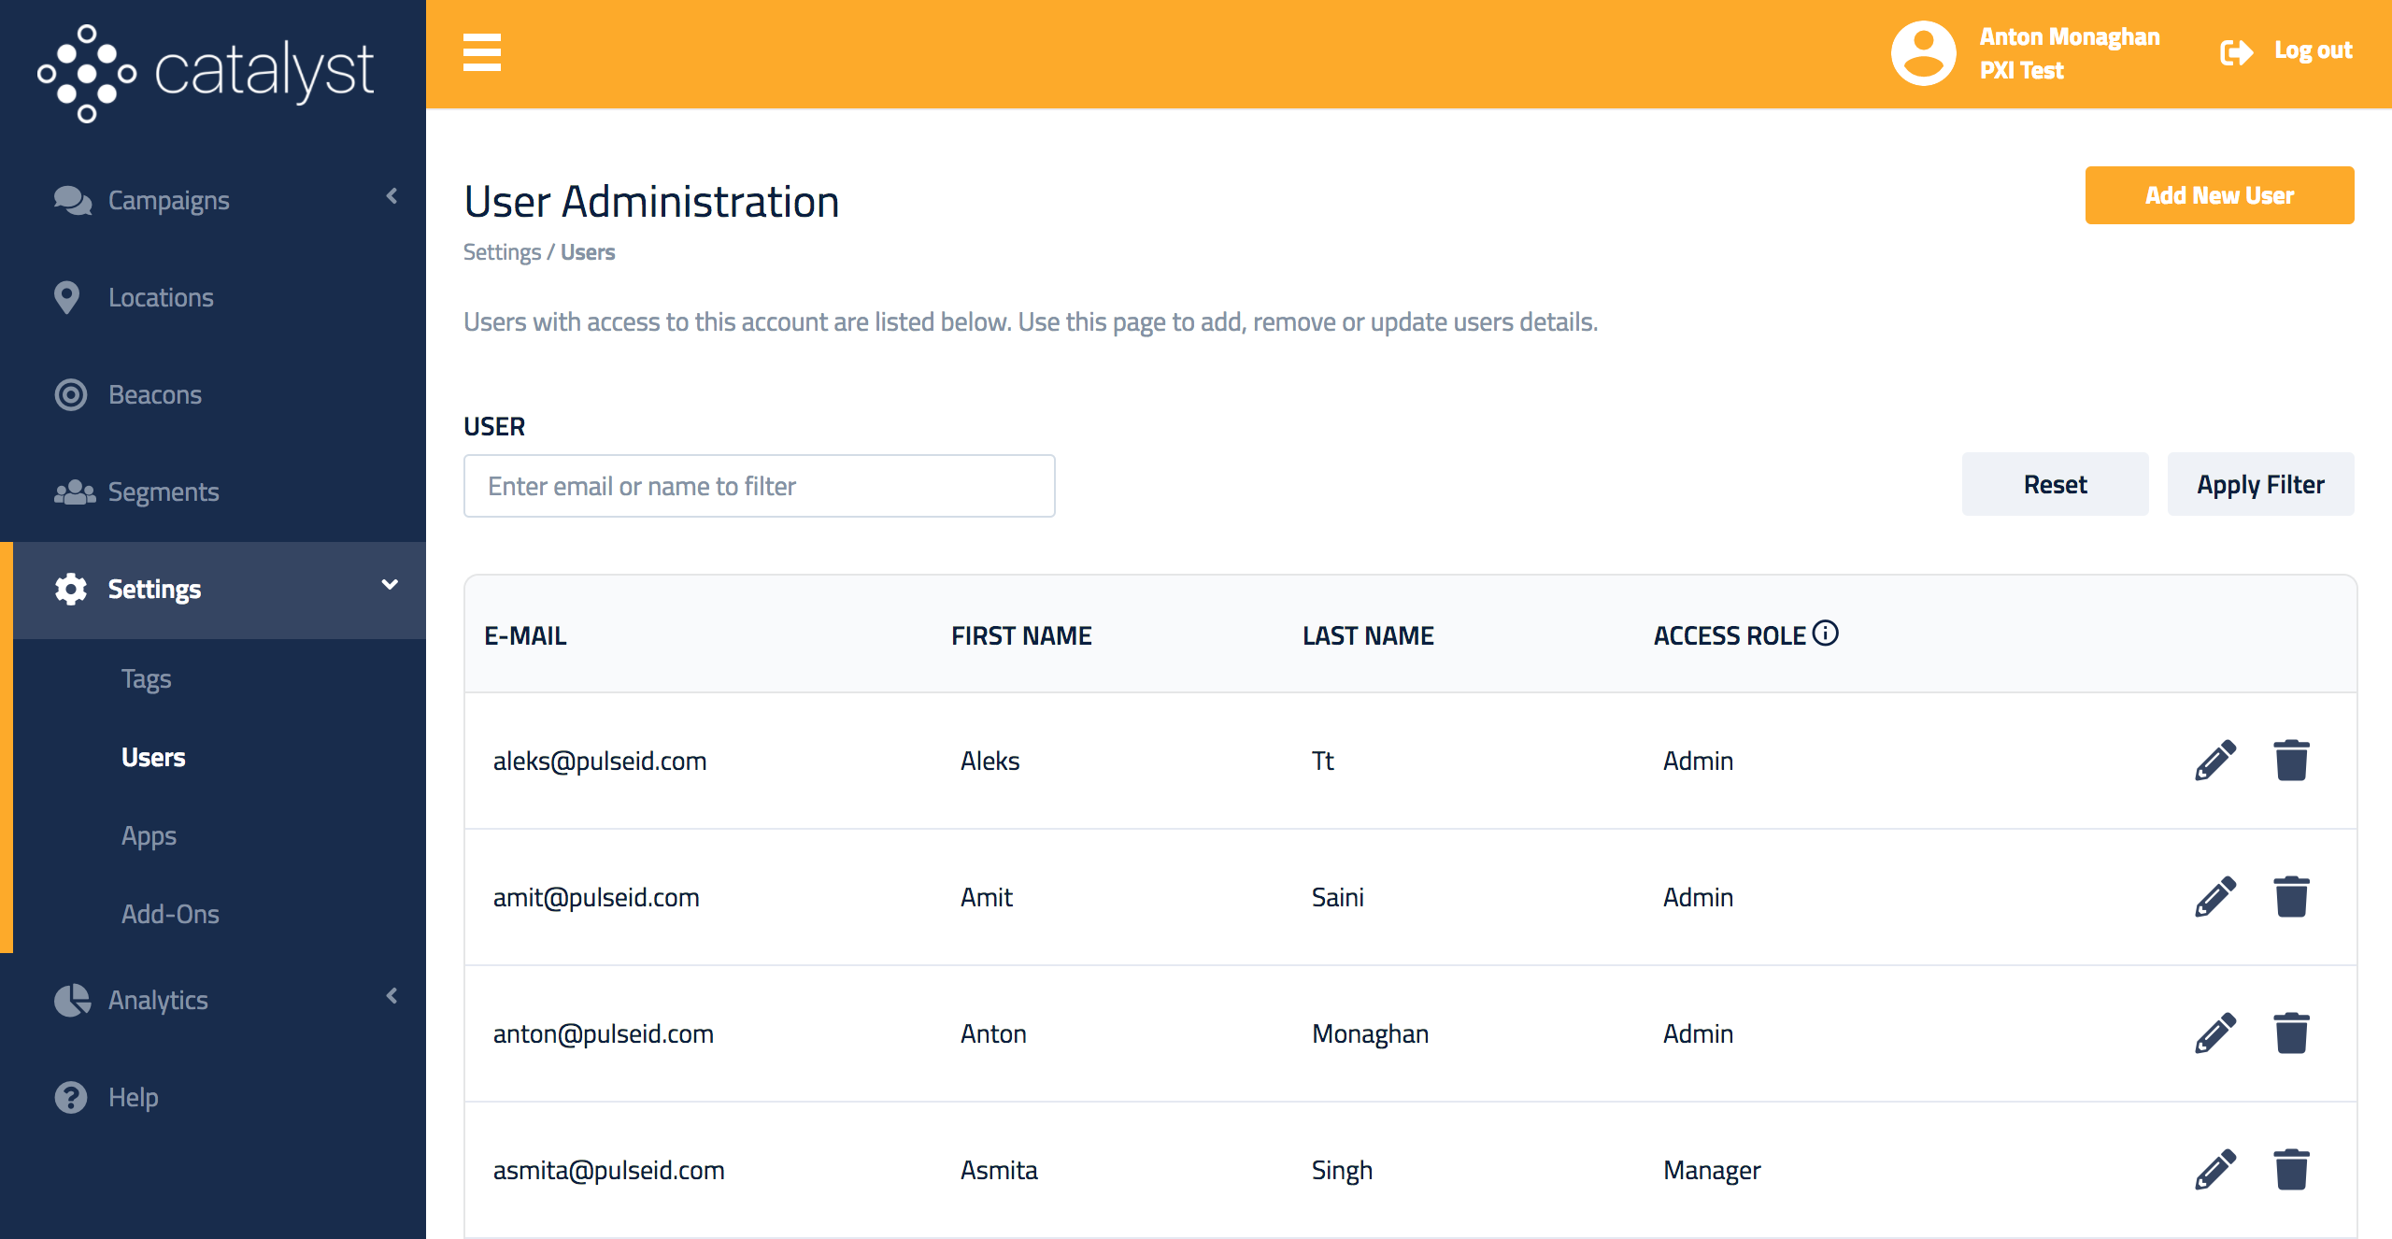This screenshot has height=1239, width=2392.
Task: Open the hamburger menu in the header
Action: [482, 52]
